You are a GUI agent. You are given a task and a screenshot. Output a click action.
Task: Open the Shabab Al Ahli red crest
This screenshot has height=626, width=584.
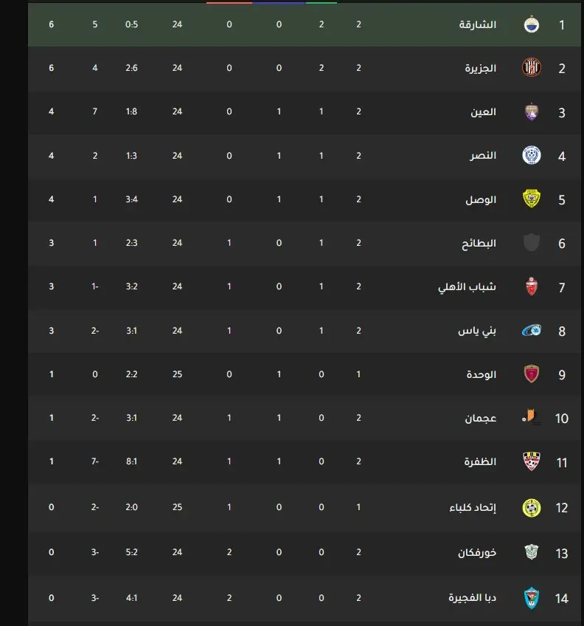(532, 286)
